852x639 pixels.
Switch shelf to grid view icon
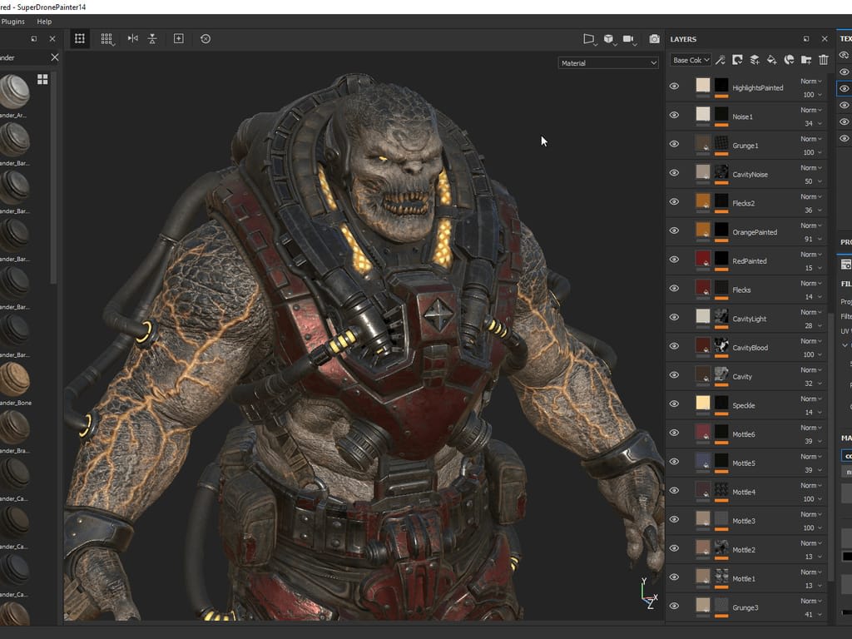42,79
